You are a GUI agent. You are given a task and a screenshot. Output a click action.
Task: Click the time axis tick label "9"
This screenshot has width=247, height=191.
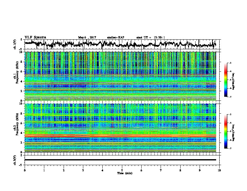pyautogui.click(x=200, y=170)
